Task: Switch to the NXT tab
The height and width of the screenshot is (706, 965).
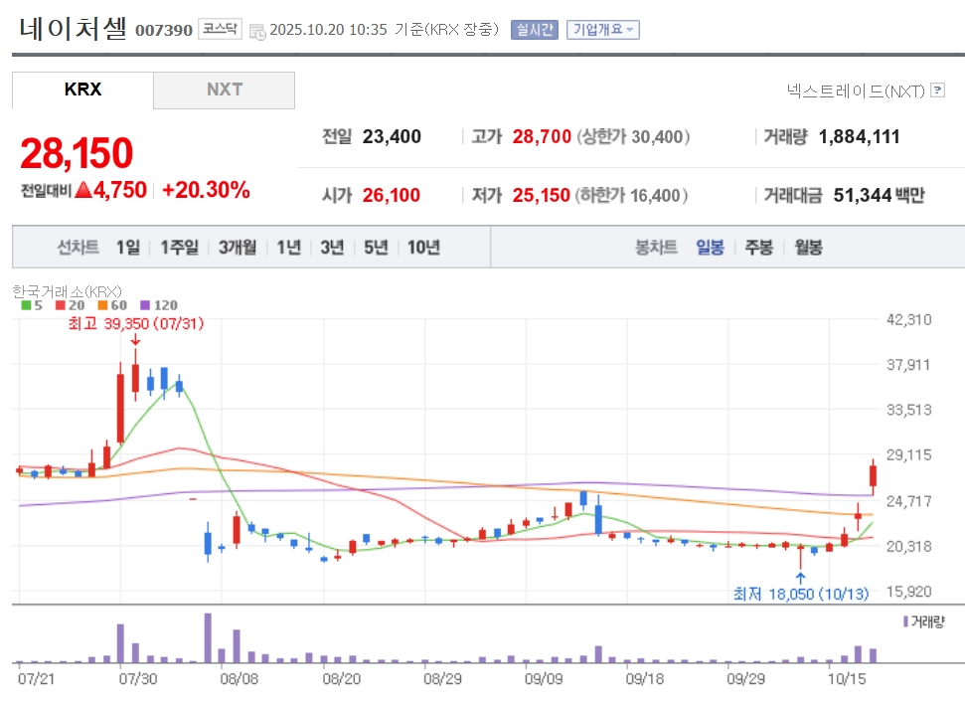Action: (x=224, y=89)
